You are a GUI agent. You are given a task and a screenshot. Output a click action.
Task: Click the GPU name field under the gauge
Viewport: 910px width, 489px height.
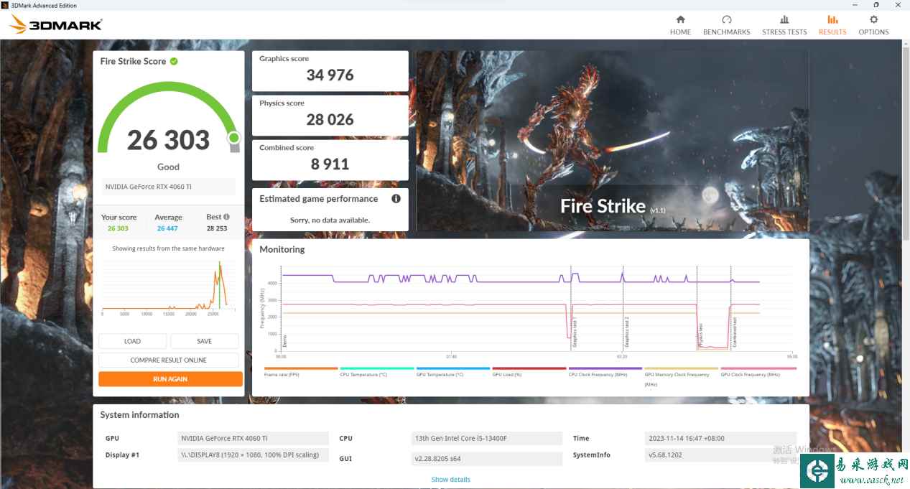tap(168, 187)
